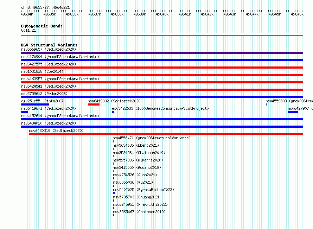
Task: Click the 49640k ruler position
Action: coord(162,14)
